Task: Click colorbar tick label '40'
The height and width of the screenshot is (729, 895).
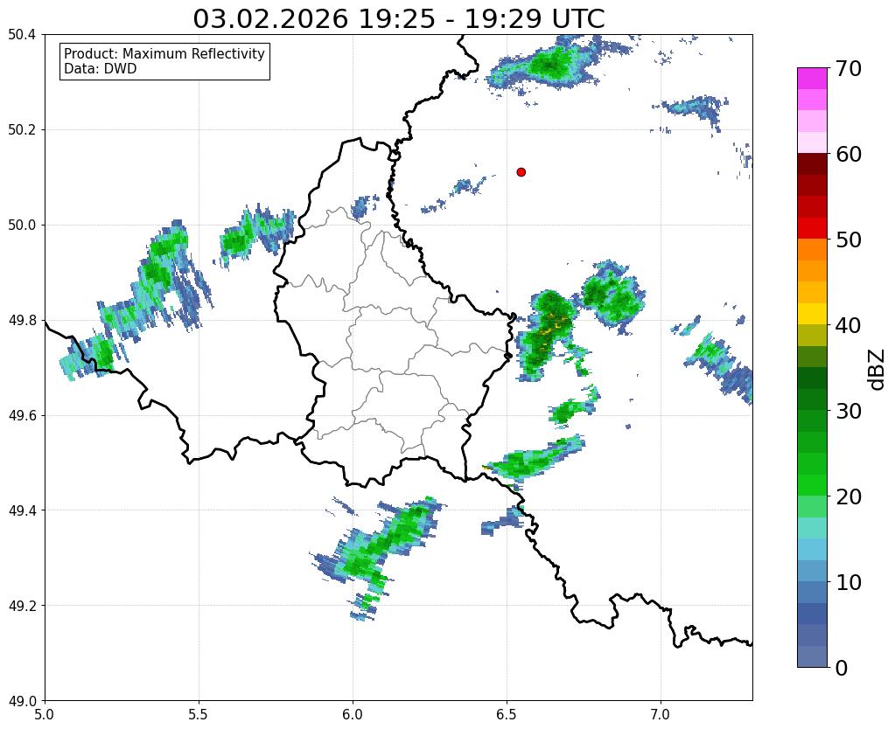Action: (849, 325)
